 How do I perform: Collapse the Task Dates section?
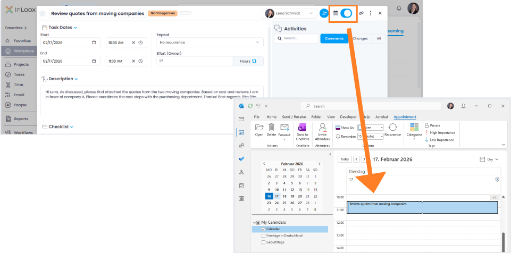[x=76, y=28]
